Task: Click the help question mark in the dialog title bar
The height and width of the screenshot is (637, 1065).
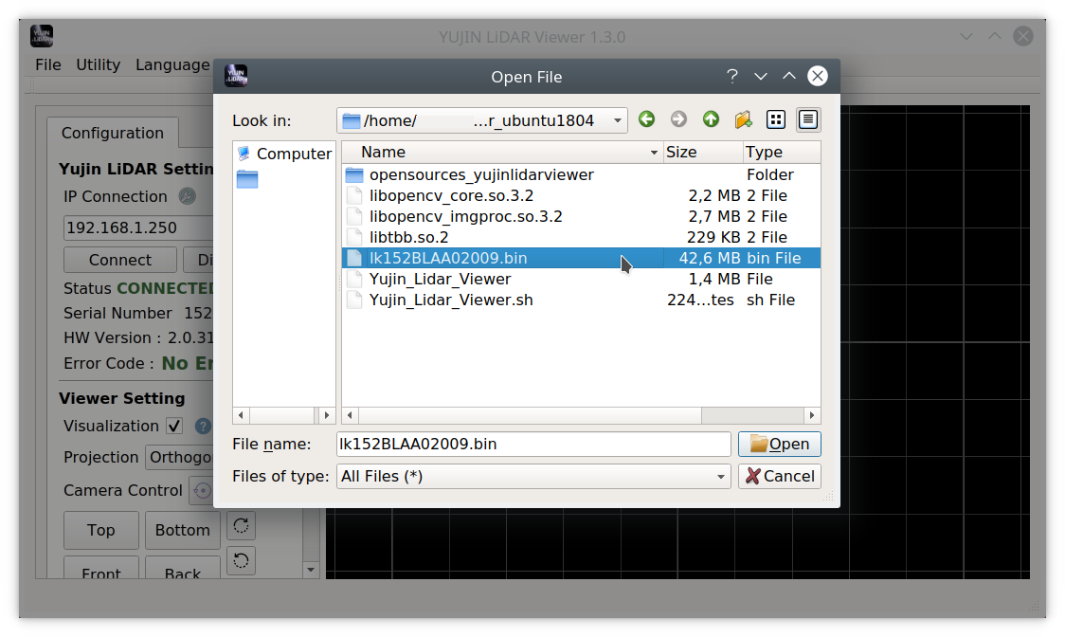Action: (x=731, y=76)
